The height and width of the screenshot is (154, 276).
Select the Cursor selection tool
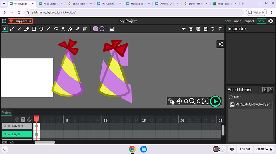[x=5, y=29]
